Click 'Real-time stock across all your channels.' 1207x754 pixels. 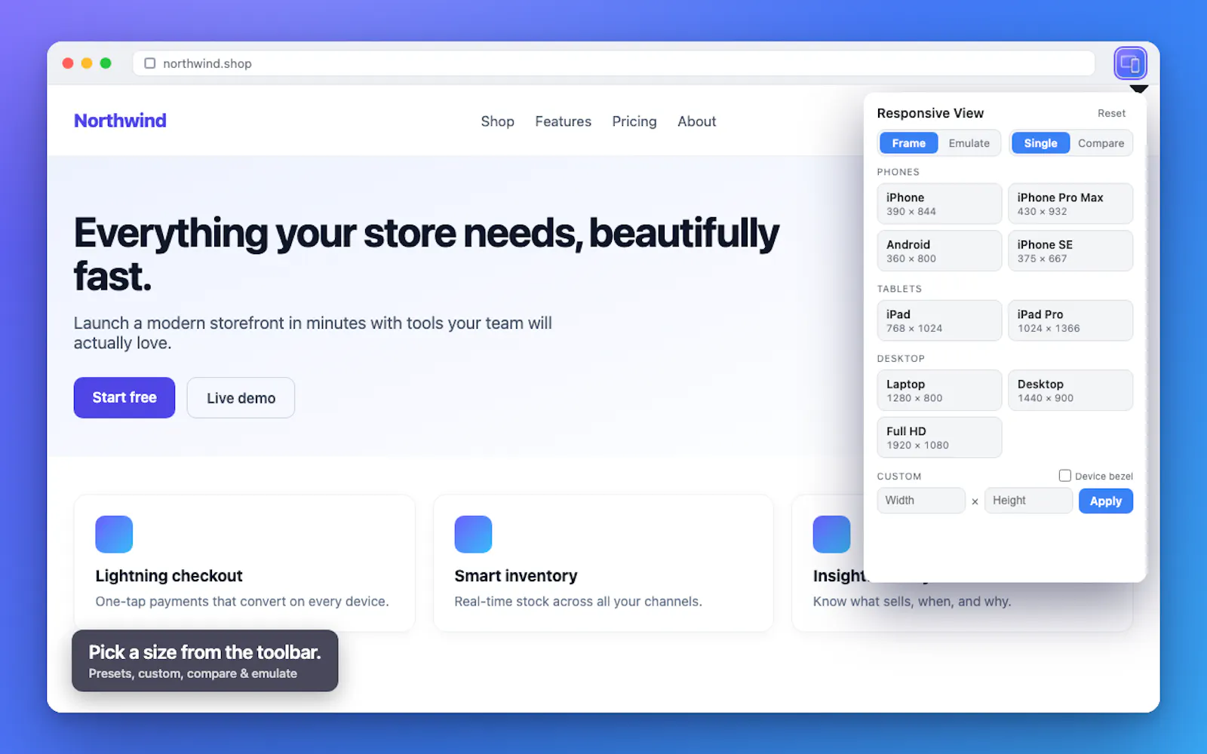(578, 602)
